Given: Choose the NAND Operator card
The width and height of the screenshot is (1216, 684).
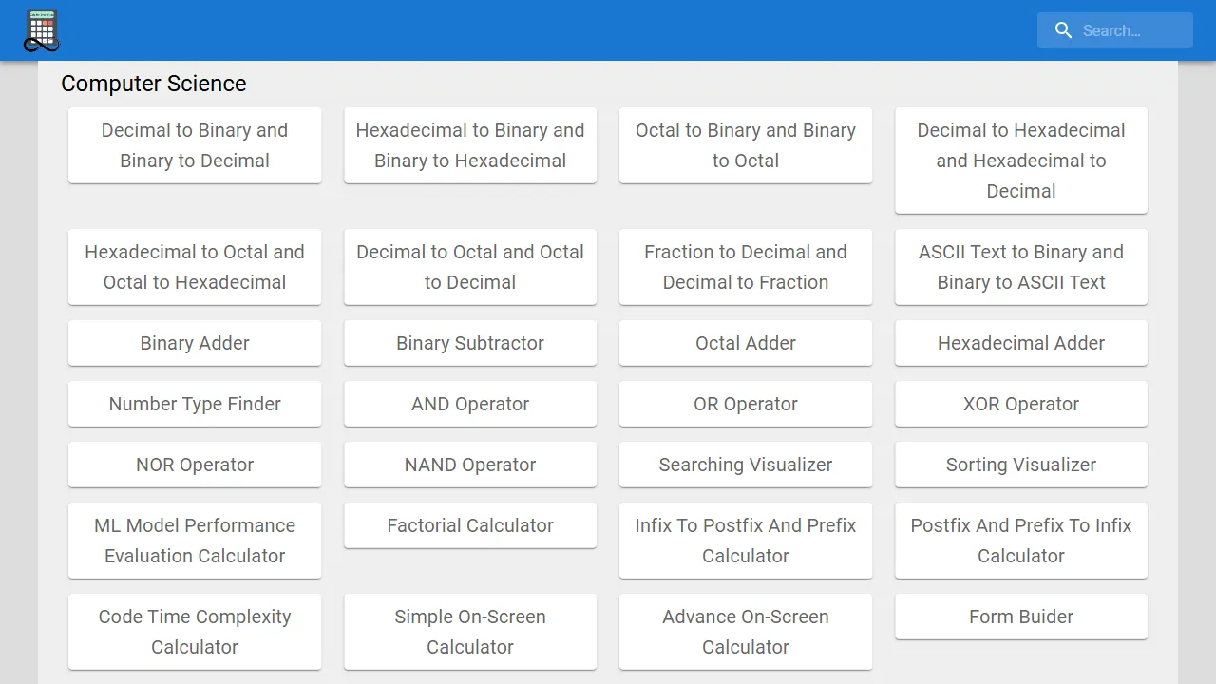Looking at the screenshot, I should tap(470, 465).
